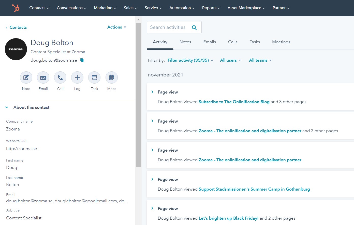Click the search magnifier icon
The width and height of the screenshot is (354, 225).
click(x=194, y=28)
